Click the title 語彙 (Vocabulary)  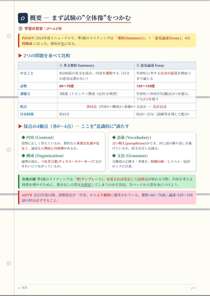[134, 137]
